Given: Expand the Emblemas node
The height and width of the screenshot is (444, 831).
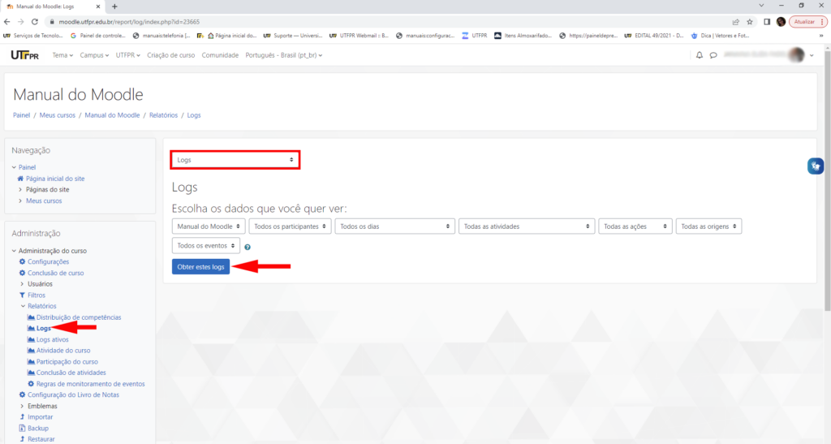Looking at the screenshot, I should click(x=22, y=407).
